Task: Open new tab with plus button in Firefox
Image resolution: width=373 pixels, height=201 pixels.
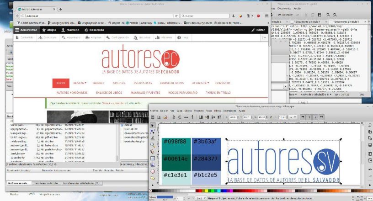Action: pyautogui.click(x=60, y=9)
